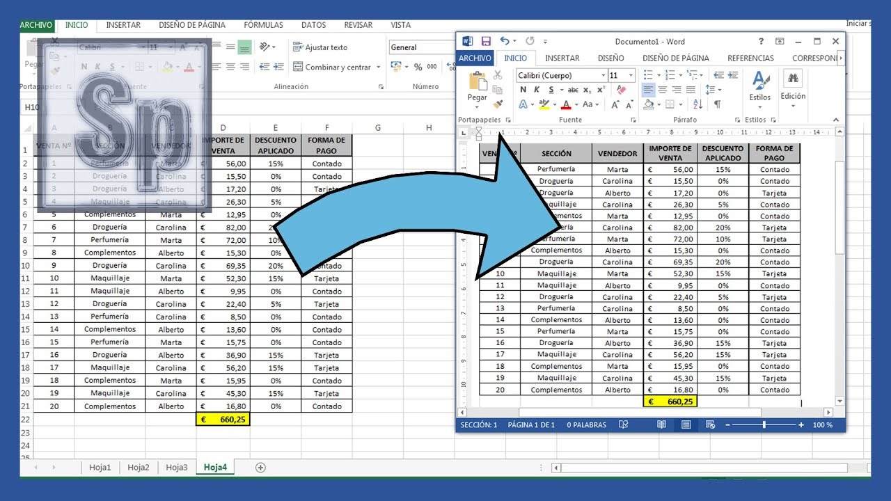Viewport: 891px width, 501px height.
Task: Click the subscript x₂ icon in Word
Action: tap(588, 90)
